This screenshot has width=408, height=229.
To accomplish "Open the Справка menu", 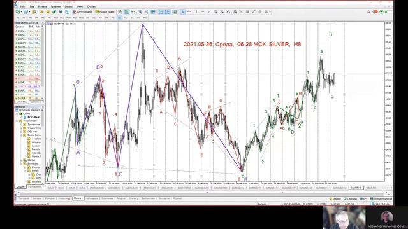I will [x=92, y=6].
